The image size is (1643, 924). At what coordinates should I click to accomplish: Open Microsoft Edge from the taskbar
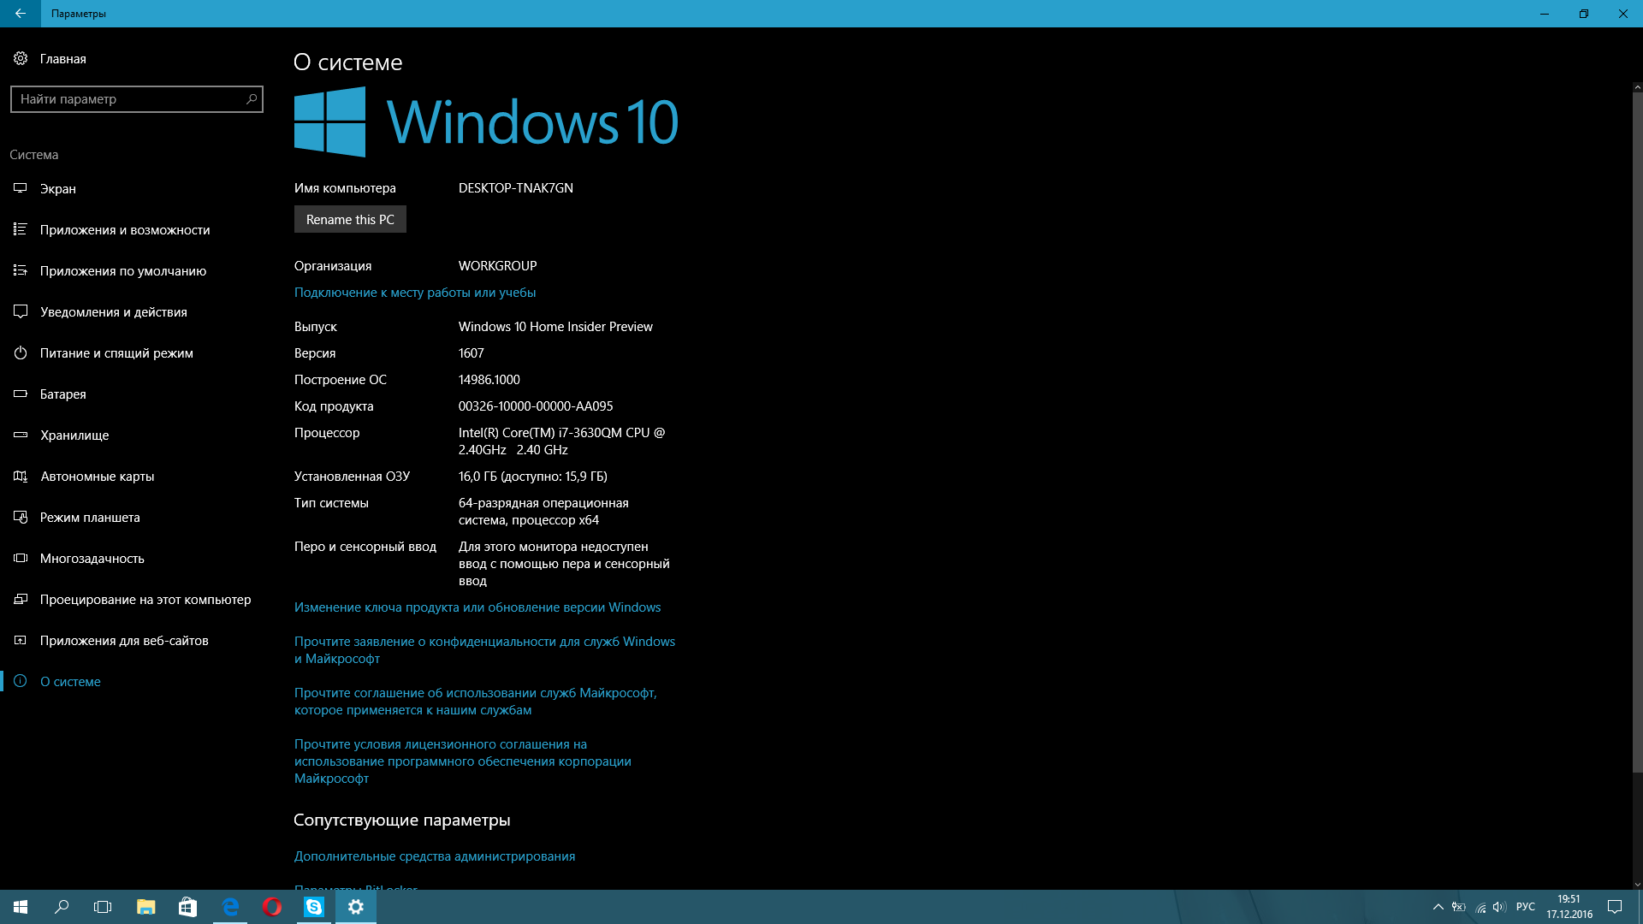click(x=230, y=907)
